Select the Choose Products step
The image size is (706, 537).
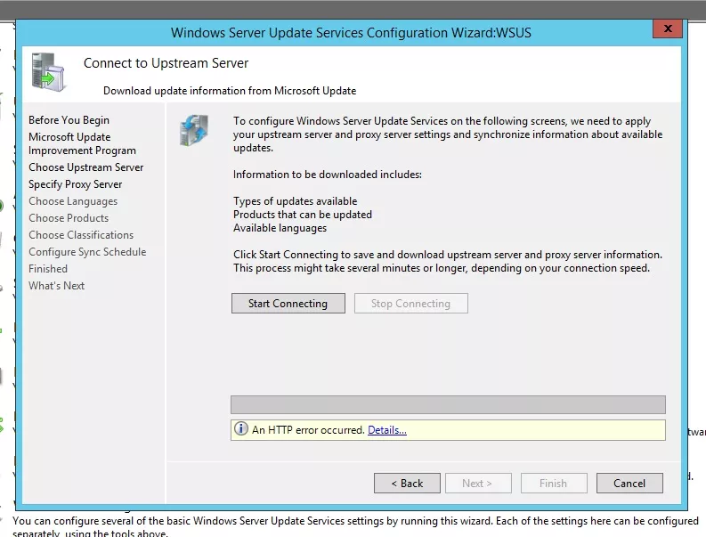(69, 218)
